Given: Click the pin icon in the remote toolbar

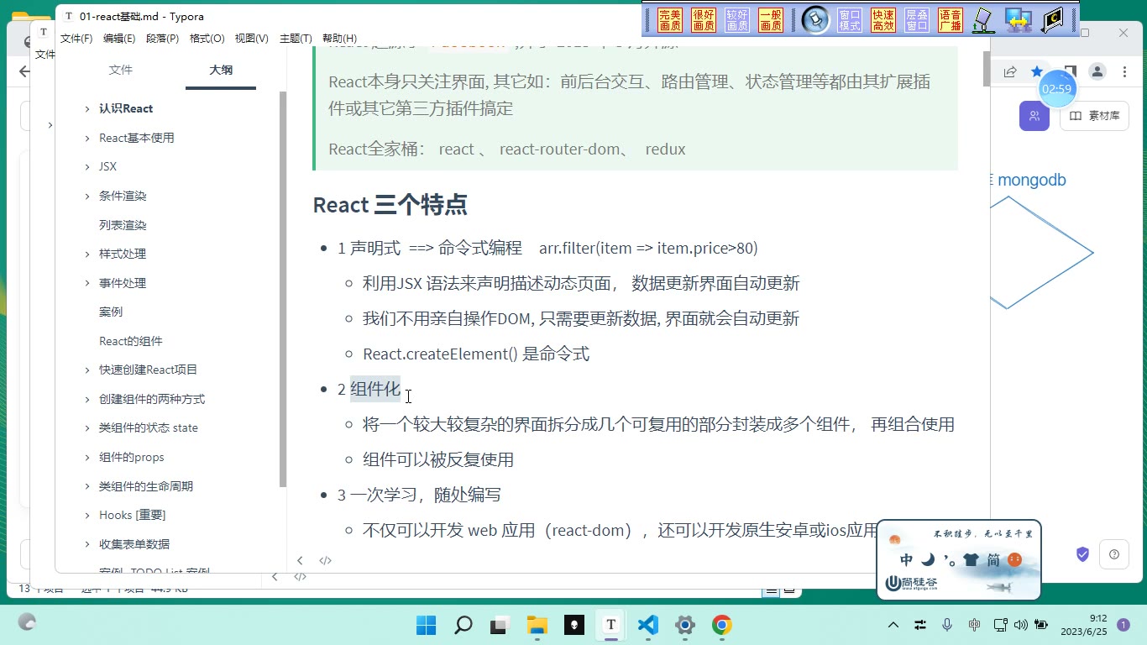Looking at the screenshot, I should click(814, 19).
